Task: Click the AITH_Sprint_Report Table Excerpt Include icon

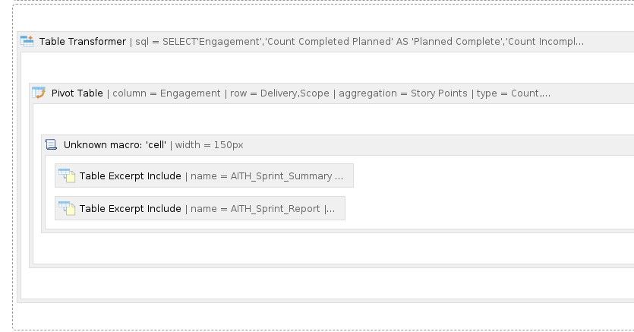Action: point(67,209)
